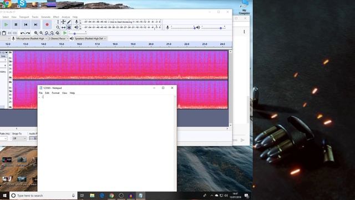Skip to start of the track
355x200 pixels.
coord(26,24)
